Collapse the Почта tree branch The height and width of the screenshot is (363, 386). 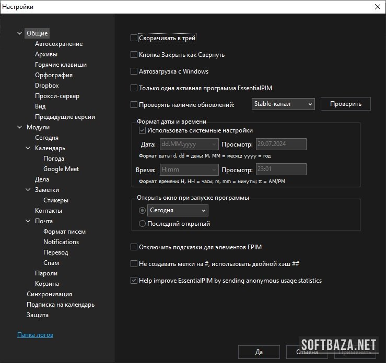pos(28,221)
